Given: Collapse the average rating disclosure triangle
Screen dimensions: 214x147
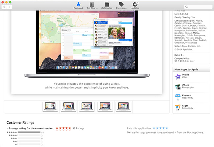Looking at the screenshot, I should pyautogui.click(x=7, y=128).
